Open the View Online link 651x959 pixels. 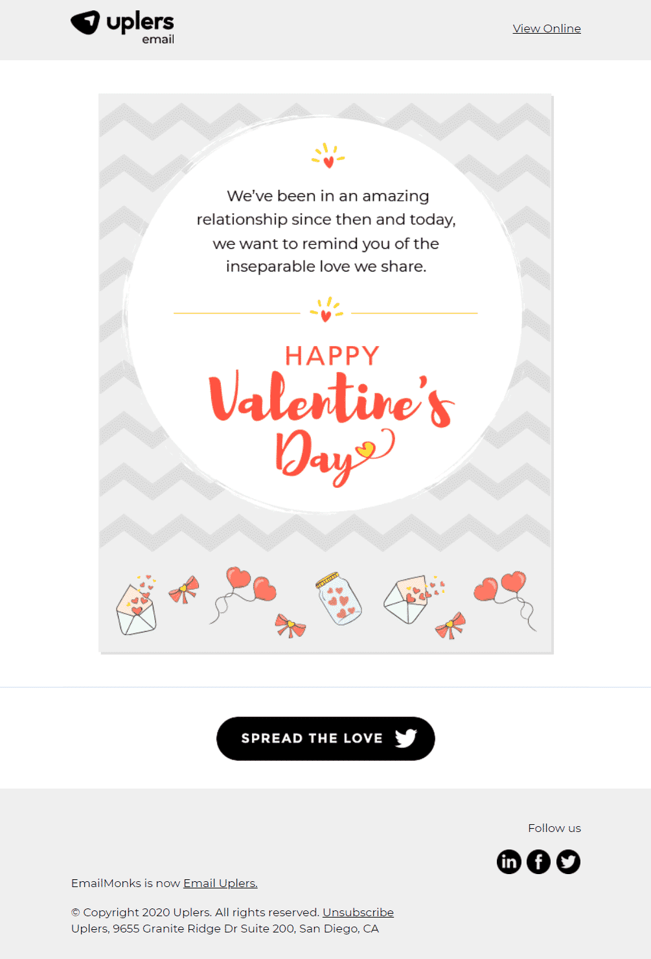pos(547,29)
